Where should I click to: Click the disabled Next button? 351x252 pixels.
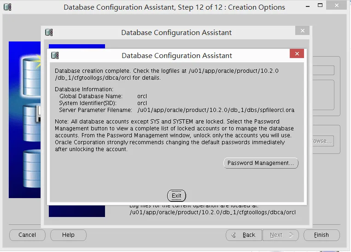pos(281,235)
